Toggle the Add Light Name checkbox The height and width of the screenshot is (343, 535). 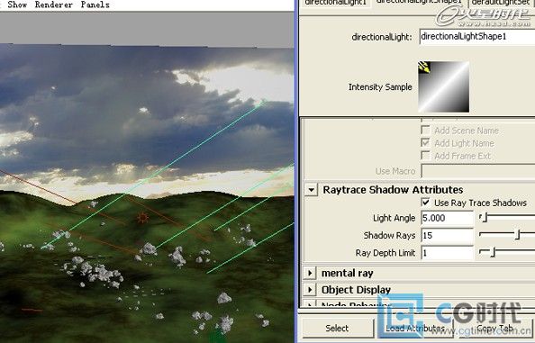pos(425,143)
